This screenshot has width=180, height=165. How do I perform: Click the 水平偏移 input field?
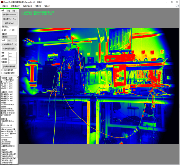[x=12, y=59]
